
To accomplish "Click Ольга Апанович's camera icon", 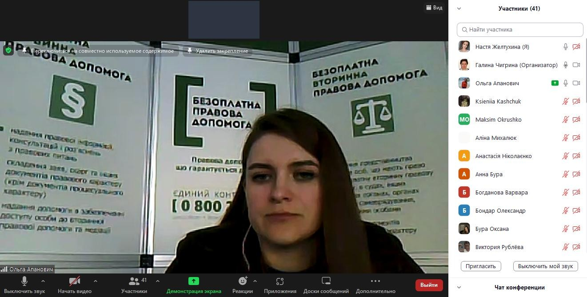I will 576,83.
